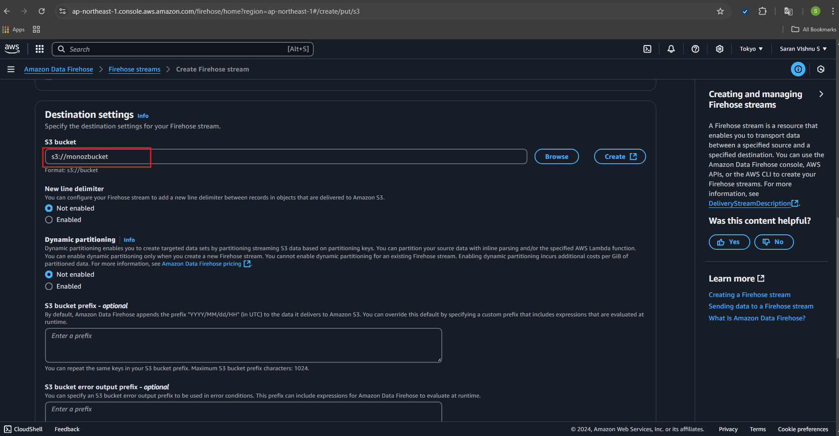839x436 pixels.
Task: Click the blue info panel icon
Action: point(798,69)
